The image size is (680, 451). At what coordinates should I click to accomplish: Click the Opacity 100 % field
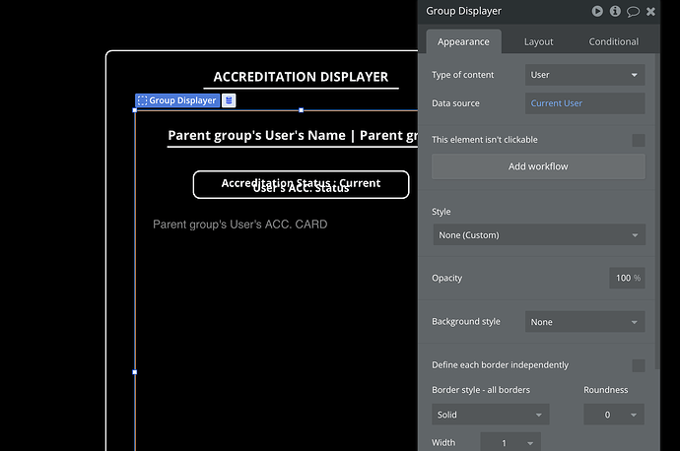(627, 278)
